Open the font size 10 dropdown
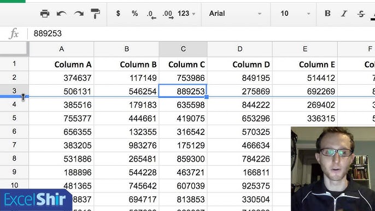Image resolution: width=375 pixels, height=211 pixels. pyautogui.click(x=295, y=14)
